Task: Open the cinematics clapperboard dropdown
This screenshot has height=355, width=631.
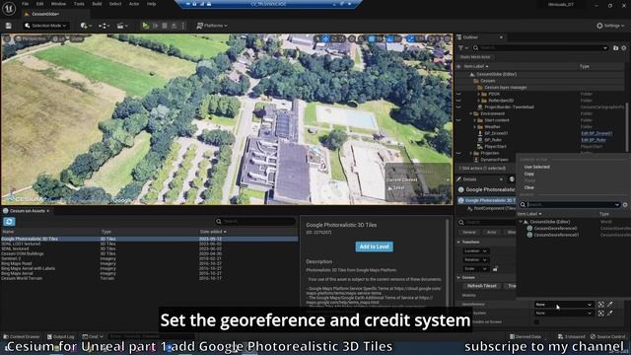Action: pyautogui.click(x=122, y=26)
